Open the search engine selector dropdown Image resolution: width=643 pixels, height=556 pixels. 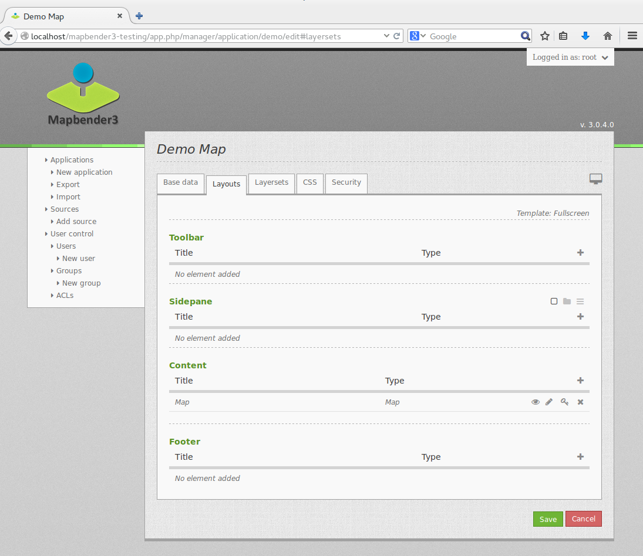418,36
